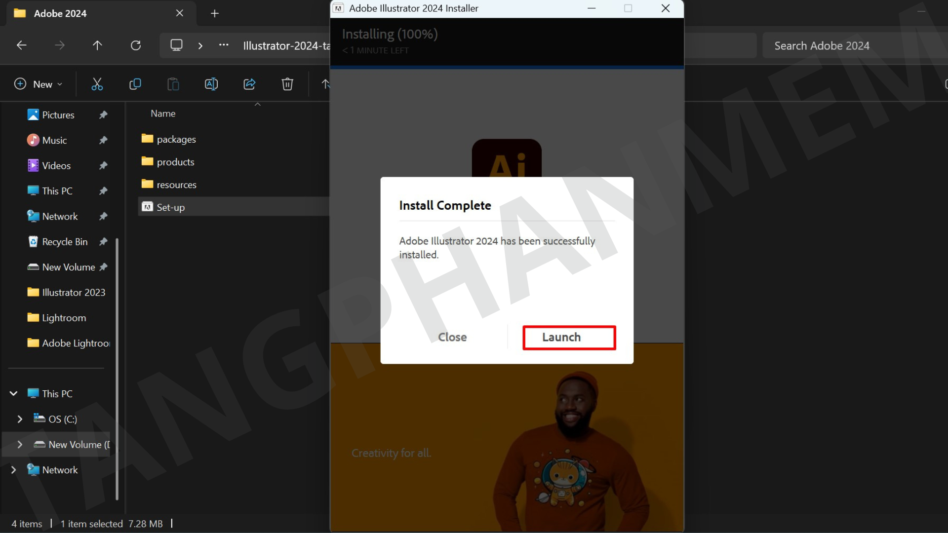Open the address bar ellipsis overflow menu
Image resolution: width=948 pixels, height=533 pixels.
tap(224, 45)
